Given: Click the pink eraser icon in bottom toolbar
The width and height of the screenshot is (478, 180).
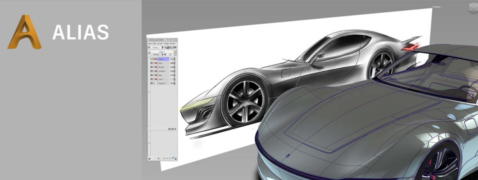Looking at the screenshot, I should [164, 158].
